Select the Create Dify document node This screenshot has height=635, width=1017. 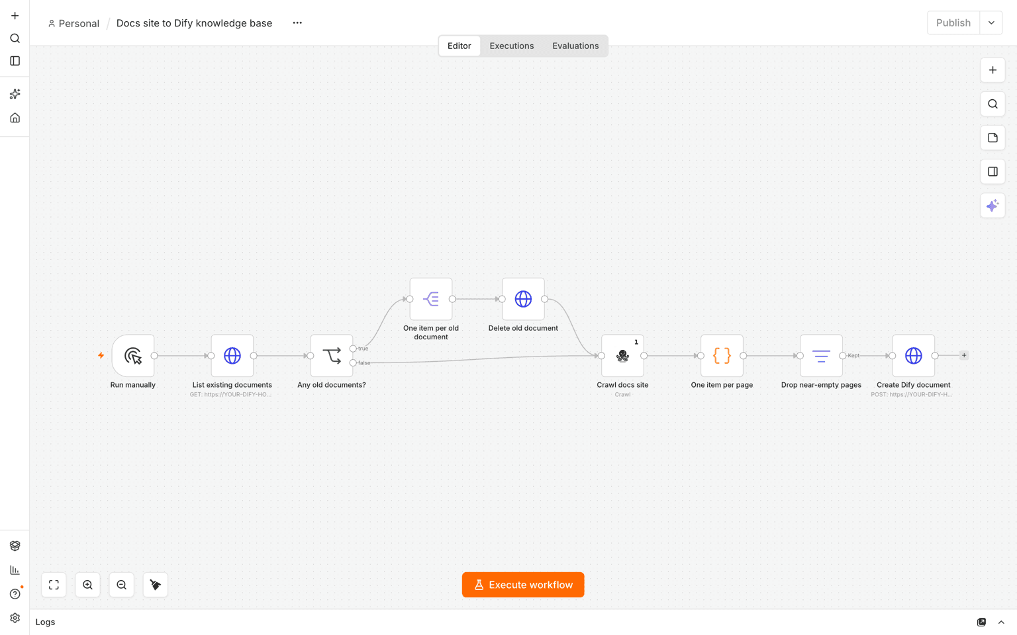[914, 356]
